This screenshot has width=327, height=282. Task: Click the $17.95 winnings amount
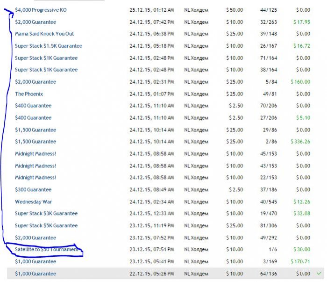pos(302,22)
